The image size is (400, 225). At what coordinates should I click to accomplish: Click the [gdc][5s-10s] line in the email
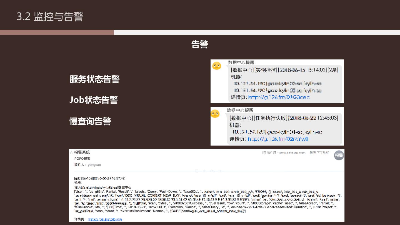click(100, 178)
